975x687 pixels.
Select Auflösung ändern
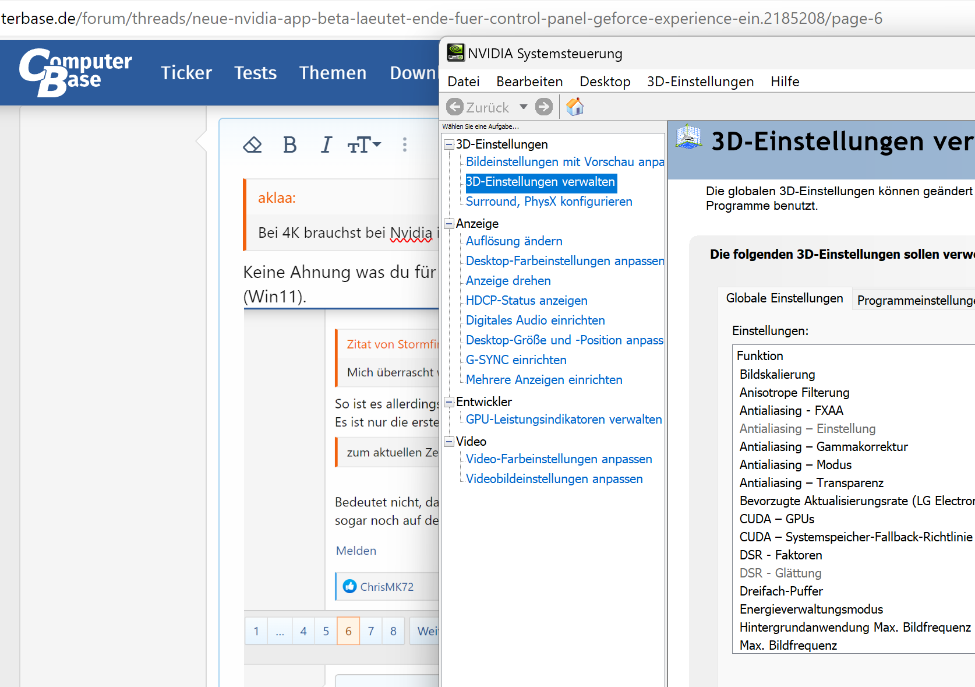pos(514,241)
